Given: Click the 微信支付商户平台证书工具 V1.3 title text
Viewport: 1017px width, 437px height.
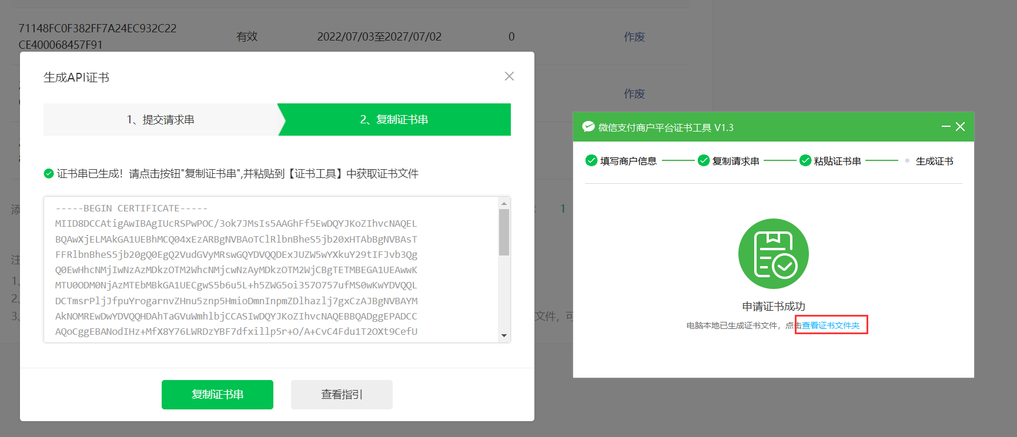Looking at the screenshot, I should 666,127.
